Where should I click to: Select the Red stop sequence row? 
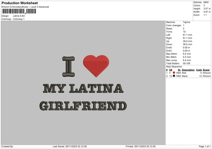click(188, 73)
